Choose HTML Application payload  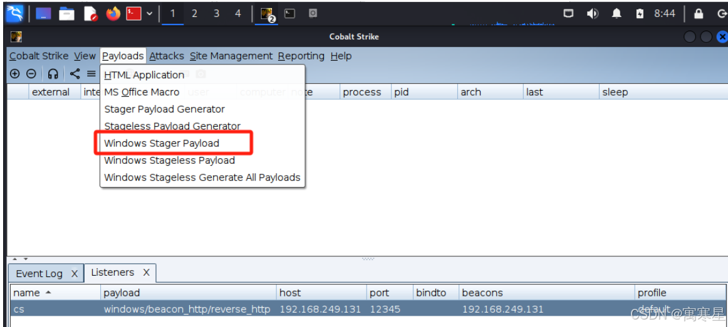pos(202,75)
